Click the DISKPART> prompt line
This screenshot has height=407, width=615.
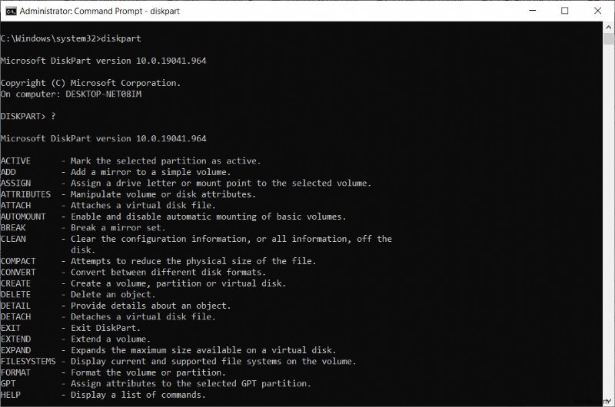coord(28,116)
